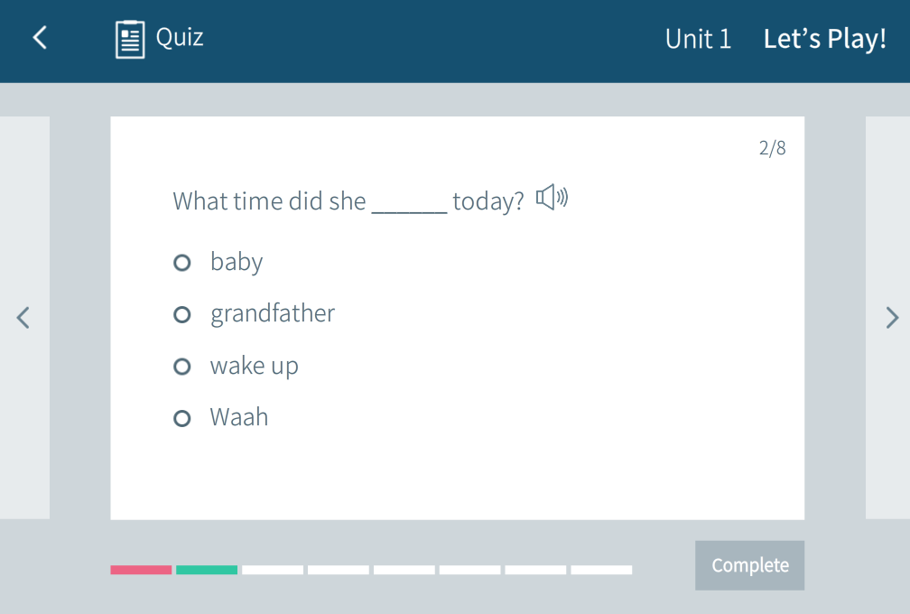
Task: Select the "grandfather" radio option
Action: tap(182, 314)
